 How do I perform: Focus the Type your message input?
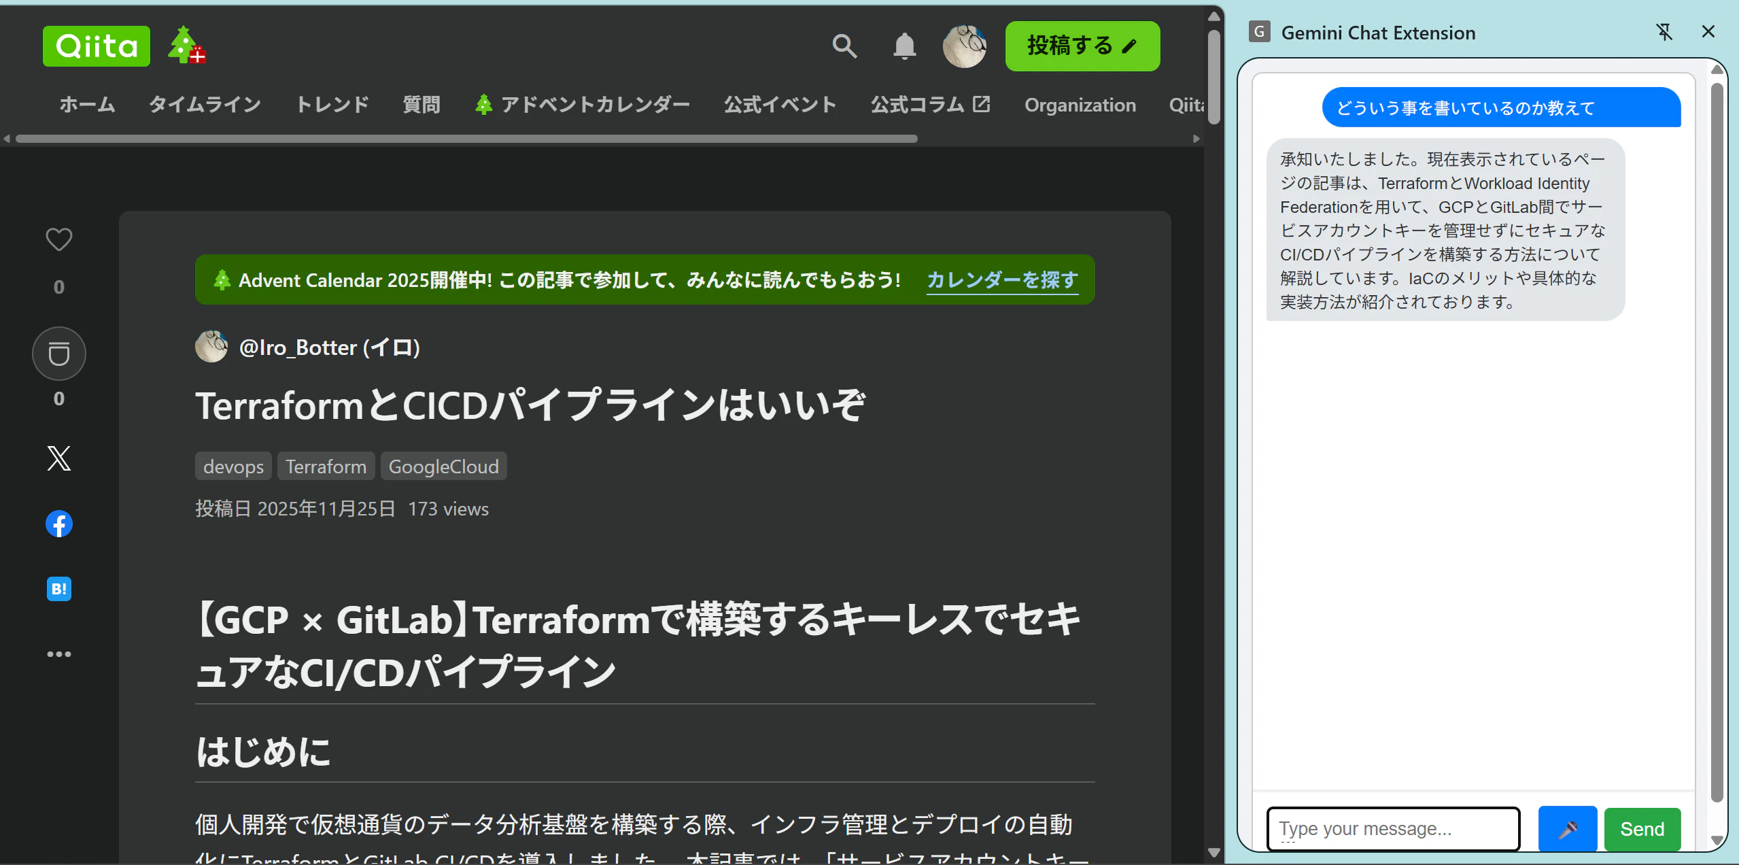coord(1394,829)
